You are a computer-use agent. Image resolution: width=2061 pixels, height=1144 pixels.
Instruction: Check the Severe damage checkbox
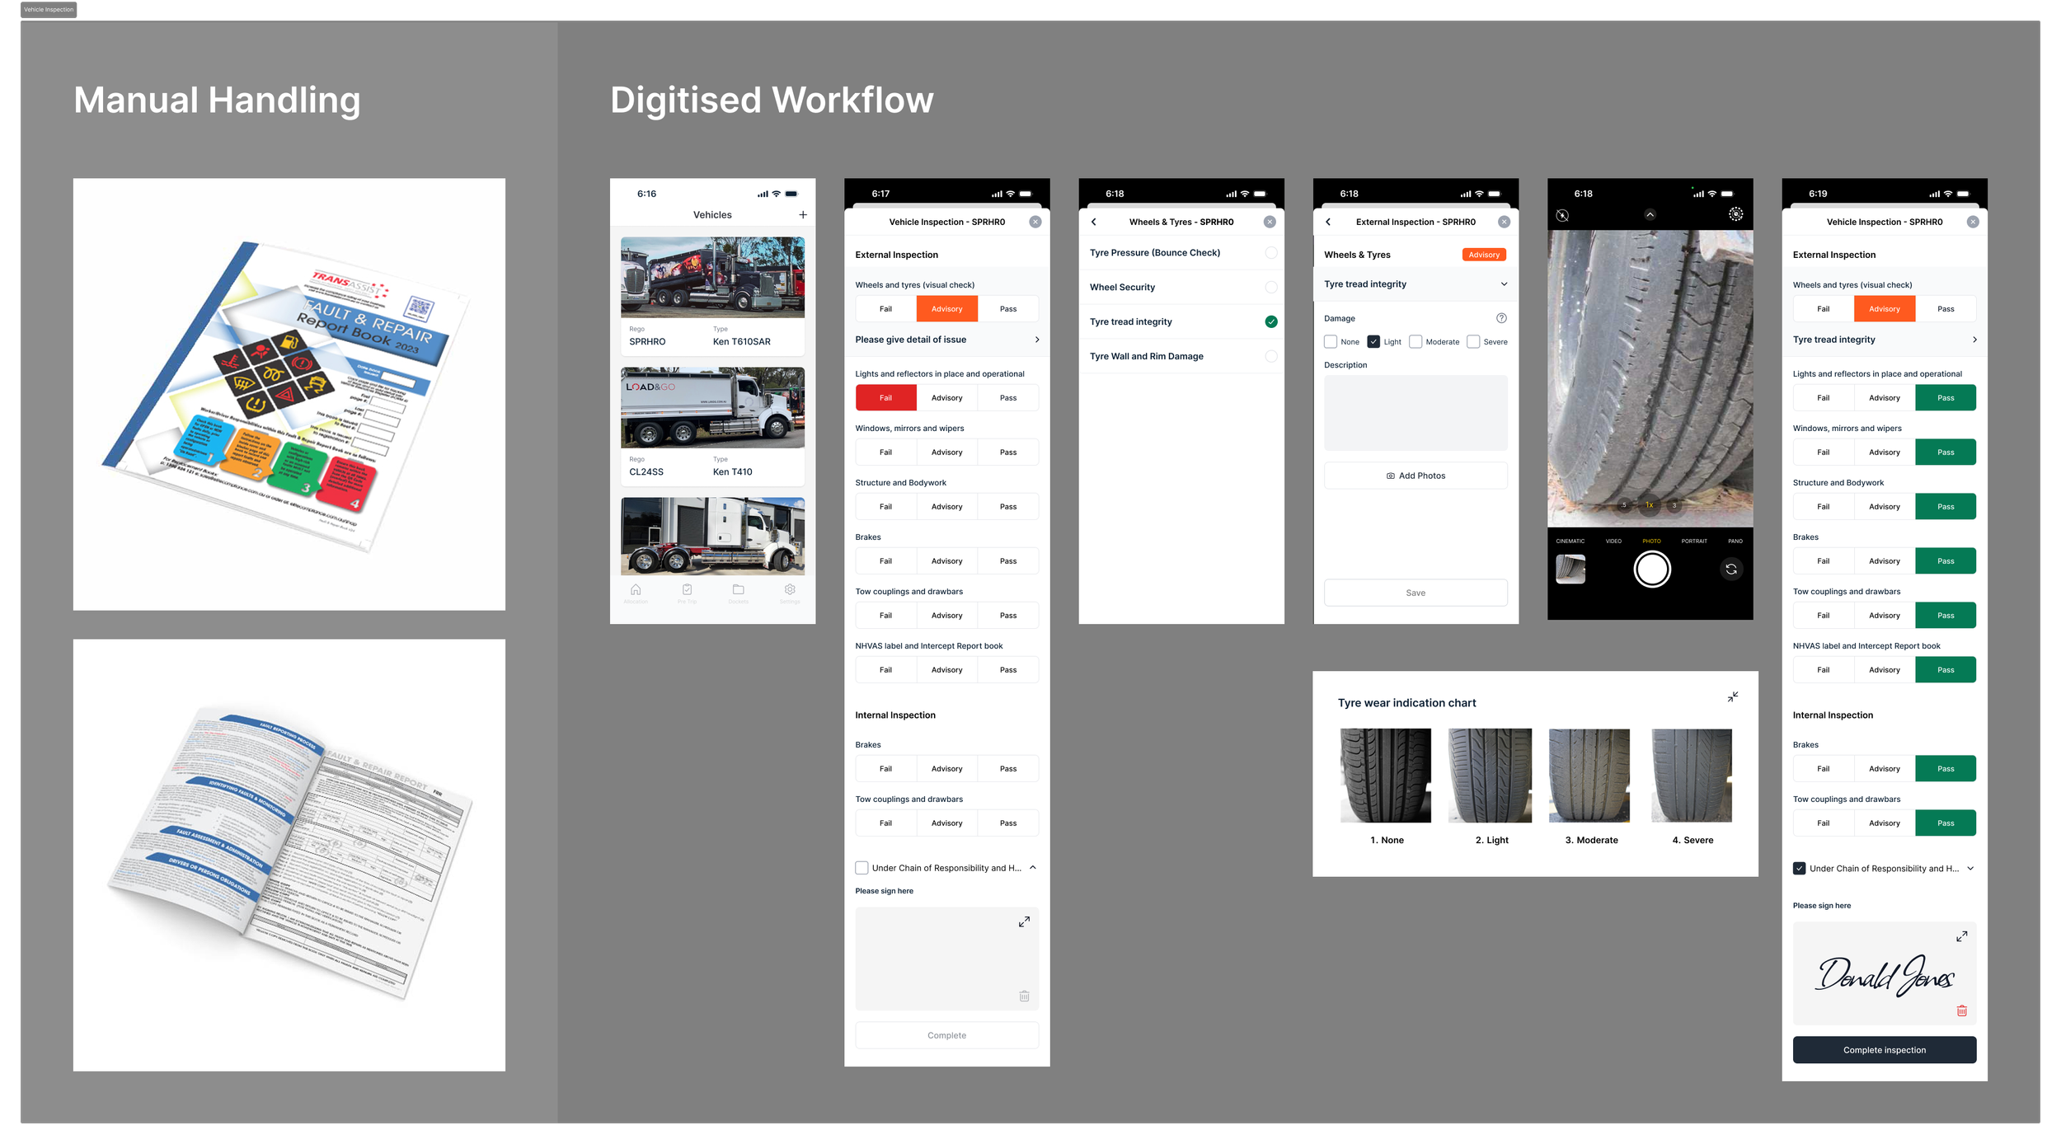[1473, 342]
